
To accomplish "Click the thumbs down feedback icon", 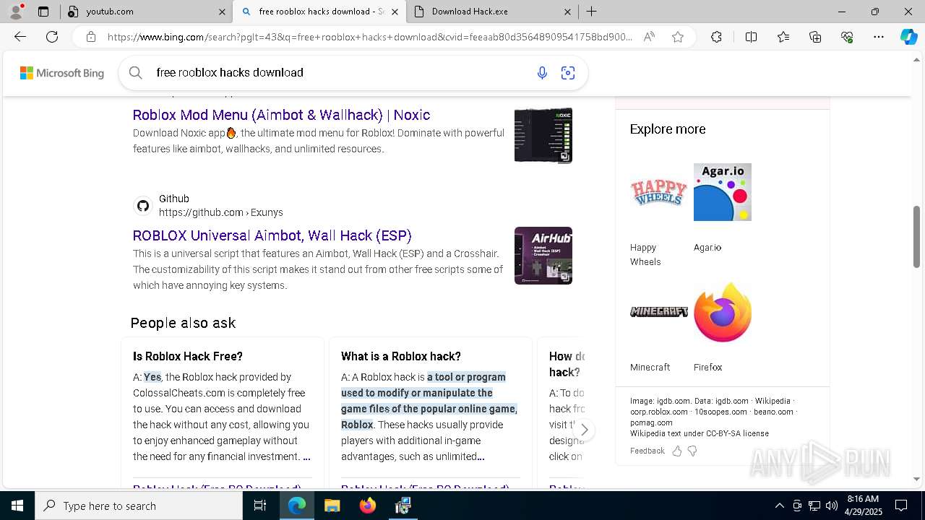I will point(692,451).
